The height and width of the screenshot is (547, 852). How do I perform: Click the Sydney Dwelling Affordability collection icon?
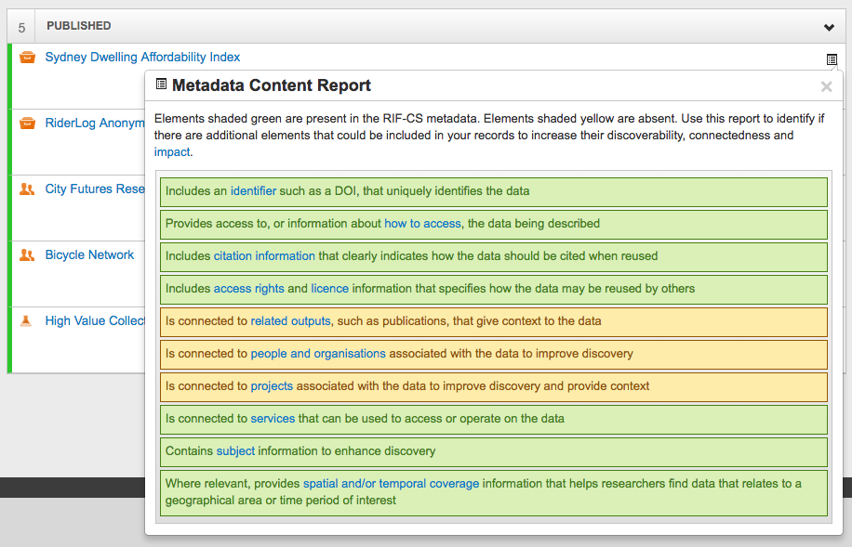pyautogui.click(x=27, y=58)
